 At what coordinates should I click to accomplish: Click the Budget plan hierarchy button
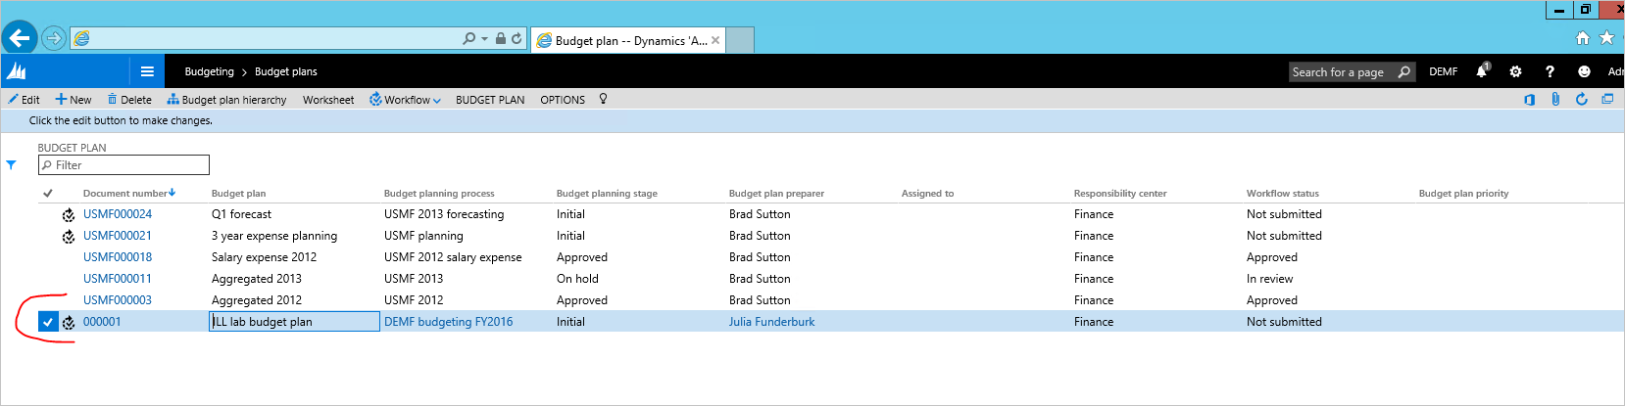click(x=226, y=100)
